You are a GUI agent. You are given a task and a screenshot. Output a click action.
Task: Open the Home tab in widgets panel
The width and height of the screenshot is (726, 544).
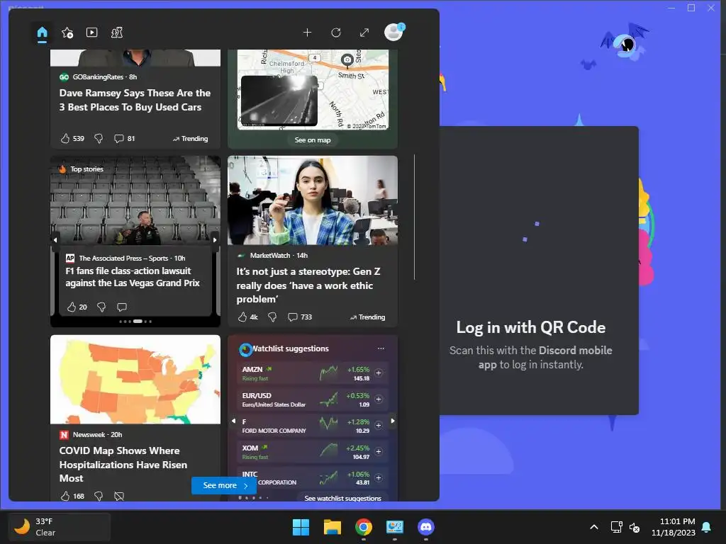42,33
